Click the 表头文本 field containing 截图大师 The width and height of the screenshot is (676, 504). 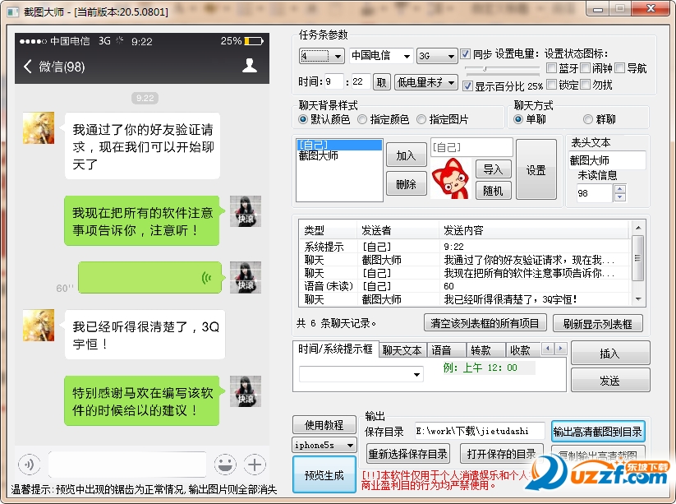[607, 160]
